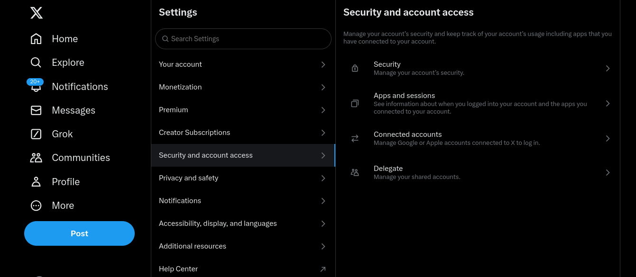Focus the Search Settings field

coord(243,39)
